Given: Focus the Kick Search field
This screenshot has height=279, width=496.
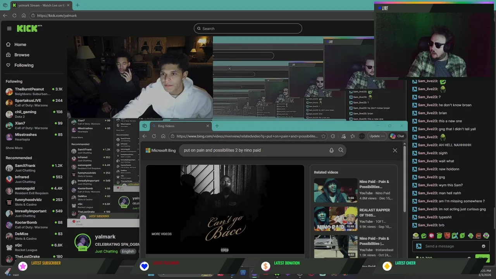Looking at the screenshot, I should point(248,28).
